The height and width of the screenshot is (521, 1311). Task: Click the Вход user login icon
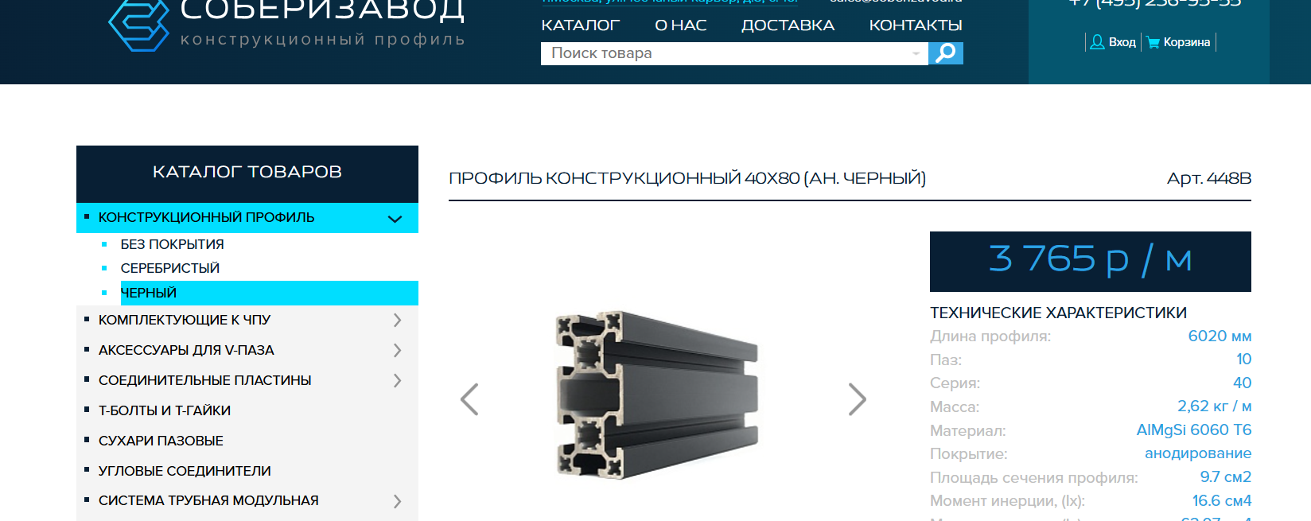(x=1097, y=42)
